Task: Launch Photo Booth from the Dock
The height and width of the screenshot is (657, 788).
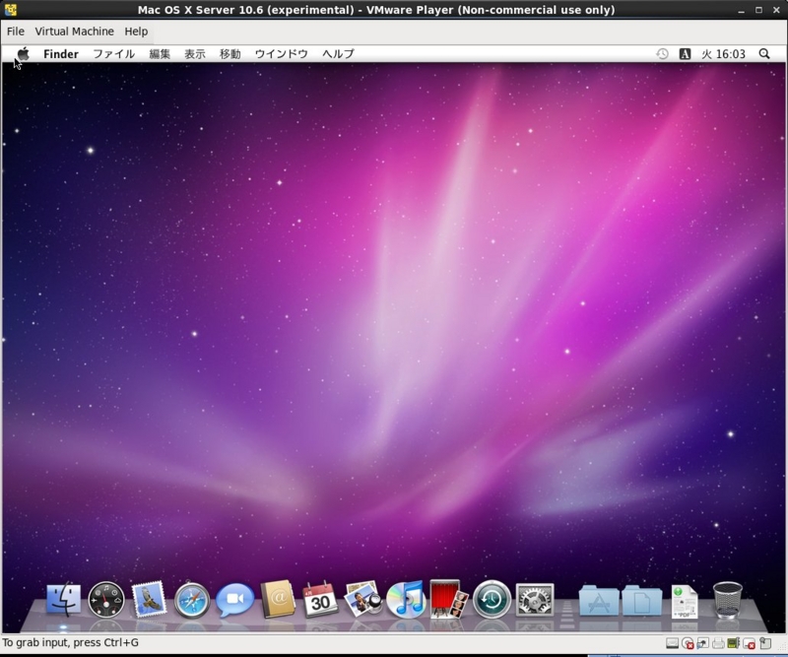Action: click(449, 599)
